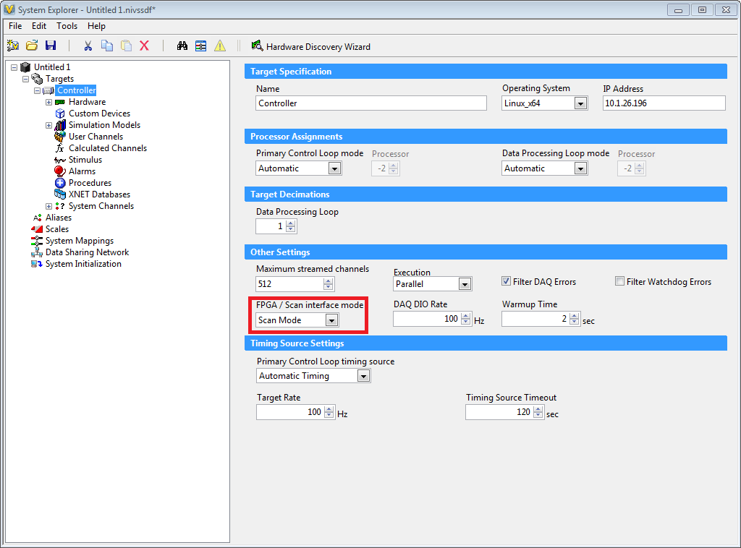Click the red Alarms icon
Viewport: 741px width, 548px height.
pyautogui.click(x=60, y=171)
